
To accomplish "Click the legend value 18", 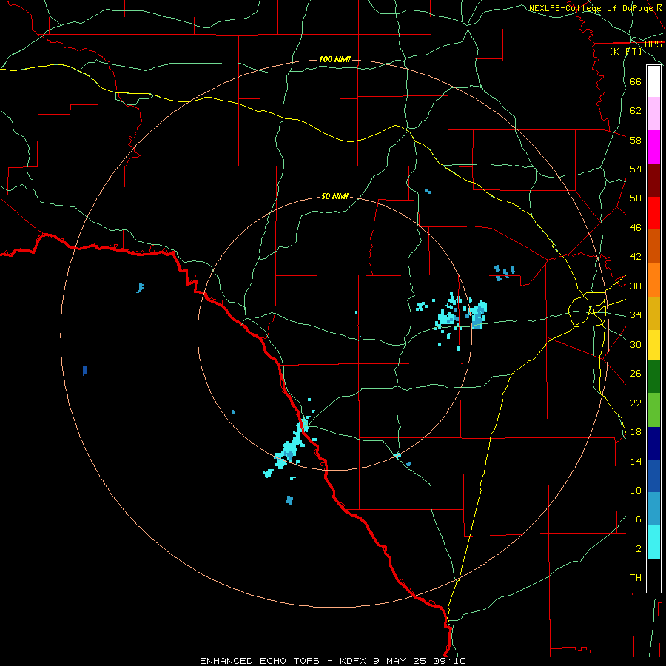I will click(x=636, y=432).
